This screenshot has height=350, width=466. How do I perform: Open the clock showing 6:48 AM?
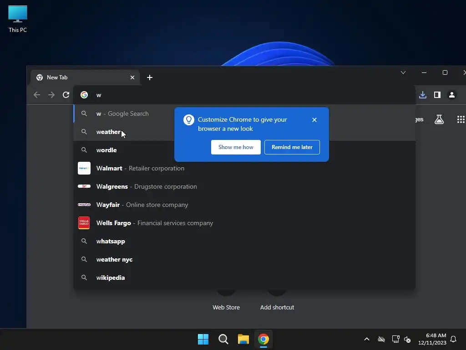tap(432, 339)
